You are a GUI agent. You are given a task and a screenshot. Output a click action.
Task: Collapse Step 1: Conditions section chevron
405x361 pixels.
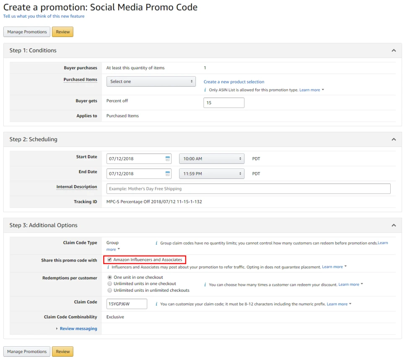(394, 50)
